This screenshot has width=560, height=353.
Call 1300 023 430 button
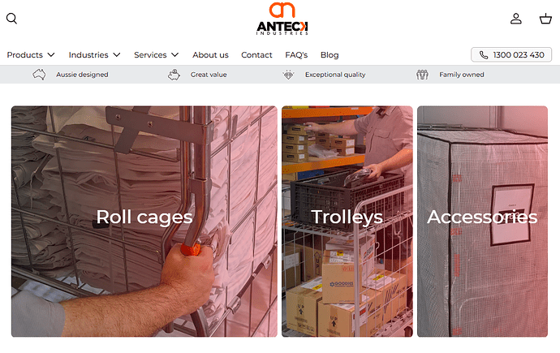point(511,55)
